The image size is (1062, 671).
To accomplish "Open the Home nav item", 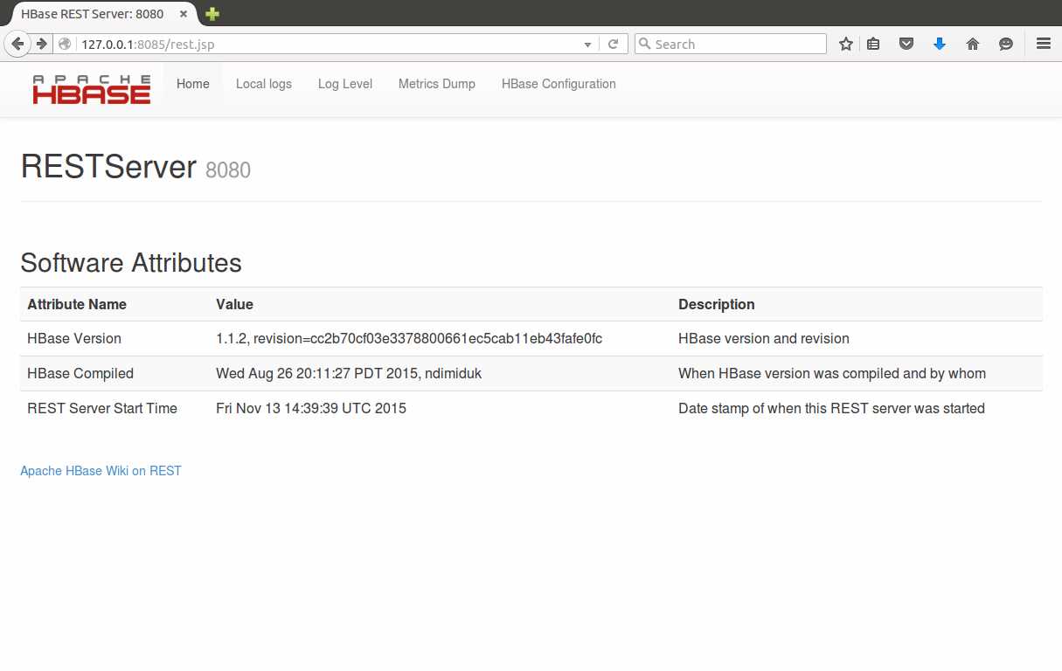I will click(x=193, y=84).
